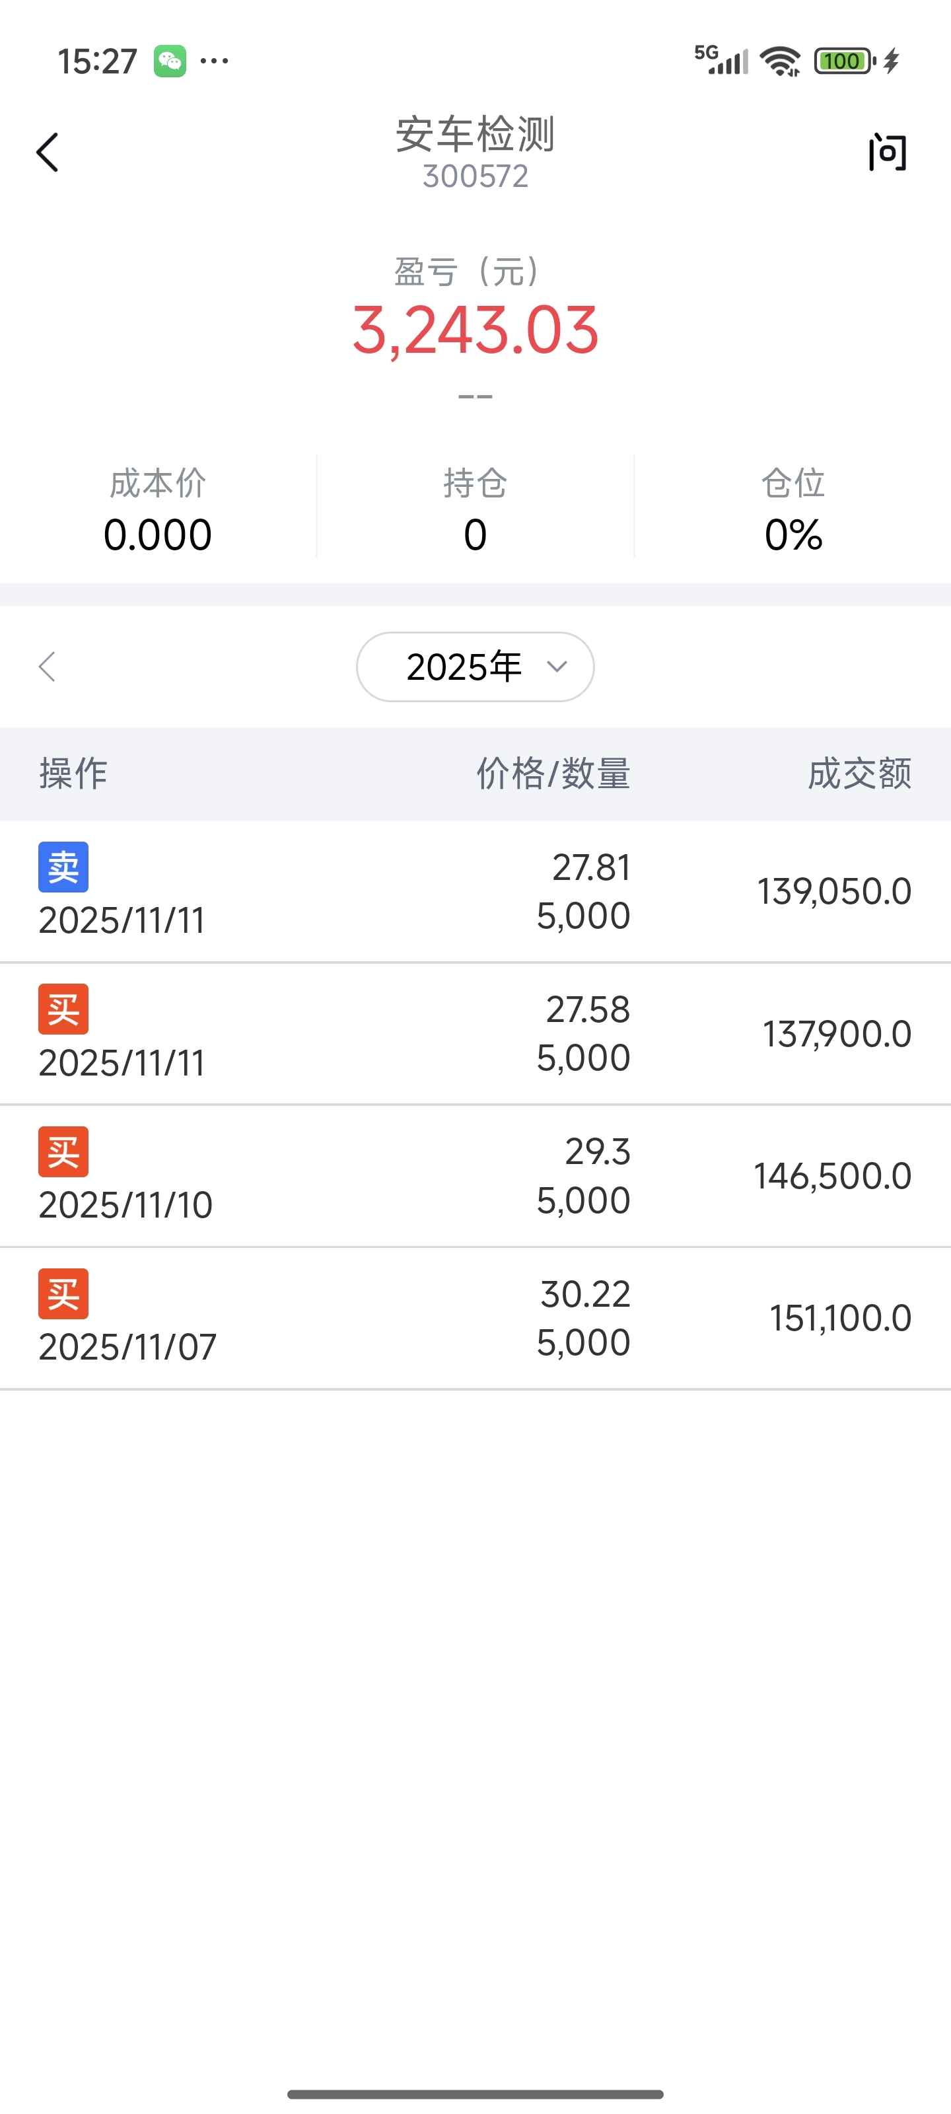The height and width of the screenshot is (2114, 951).
Task: Tap the back arrow at top left
Action: coord(48,153)
